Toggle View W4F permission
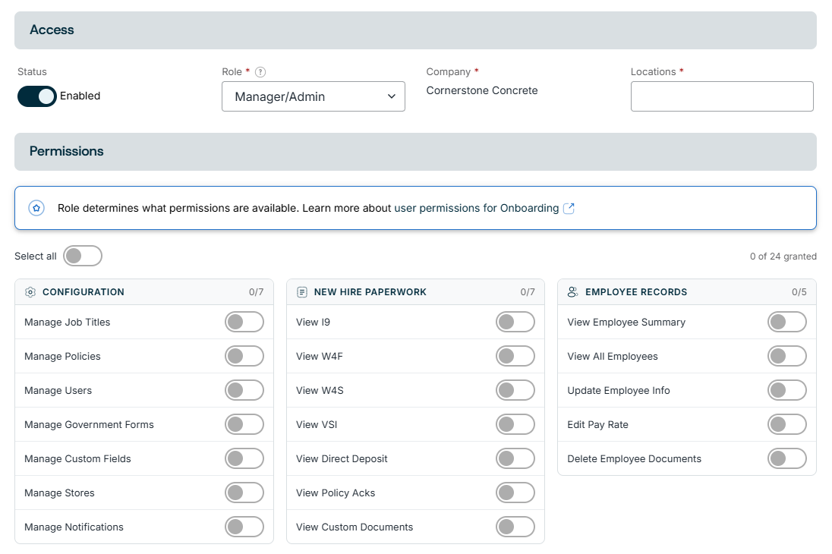The width and height of the screenshot is (832, 554). (515, 356)
